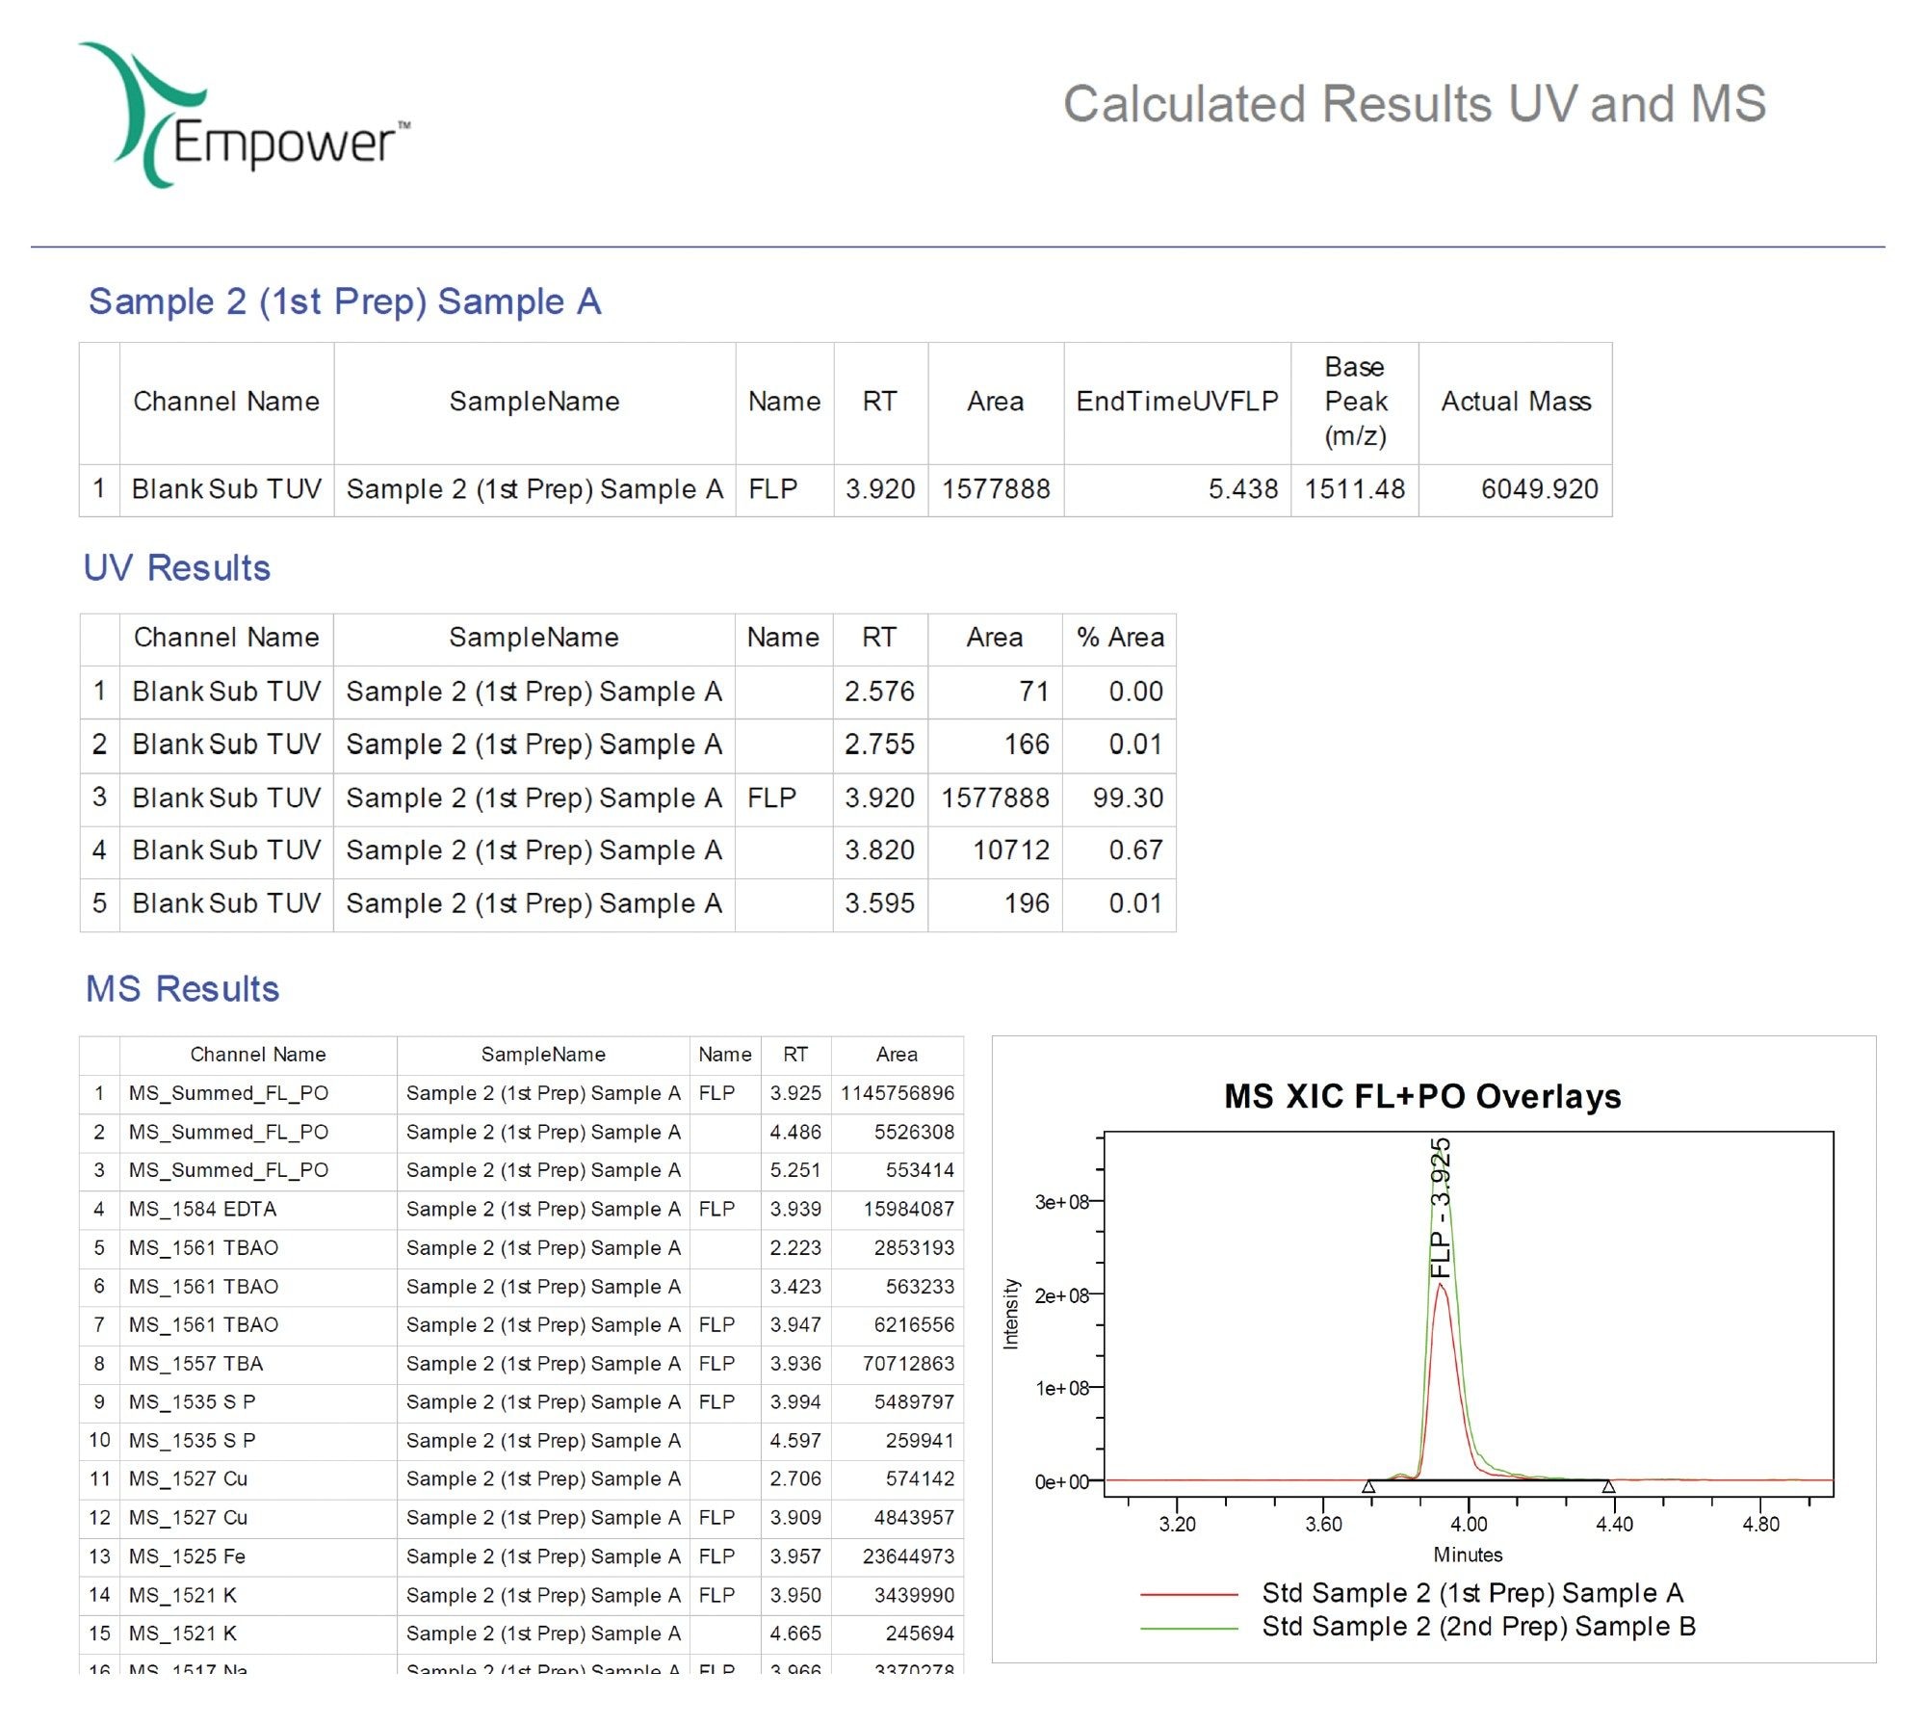The image size is (1926, 1725).
Task: Click MS area value 1145756896
Action: coord(897,1093)
